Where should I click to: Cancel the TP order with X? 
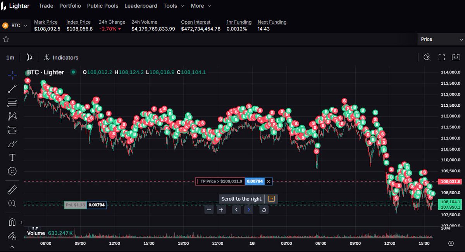pos(269,181)
